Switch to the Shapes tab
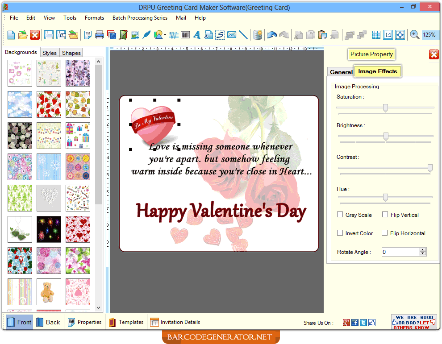 tap(71, 52)
